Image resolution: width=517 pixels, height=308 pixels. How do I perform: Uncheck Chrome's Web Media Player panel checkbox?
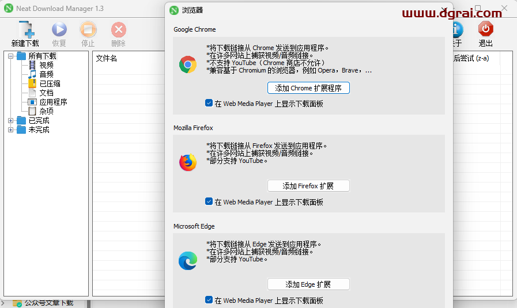[209, 104]
